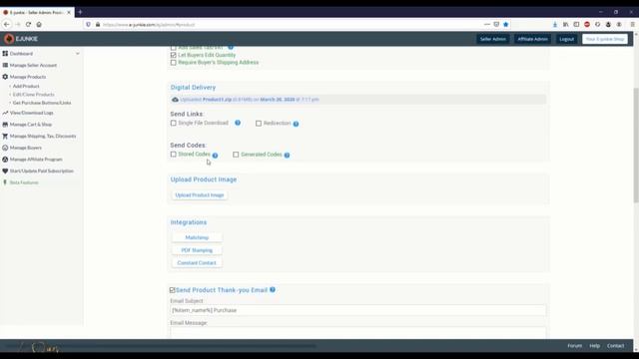The width and height of the screenshot is (639, 359).
Task: Click the Manage Products gear icon
Action: 5,77
